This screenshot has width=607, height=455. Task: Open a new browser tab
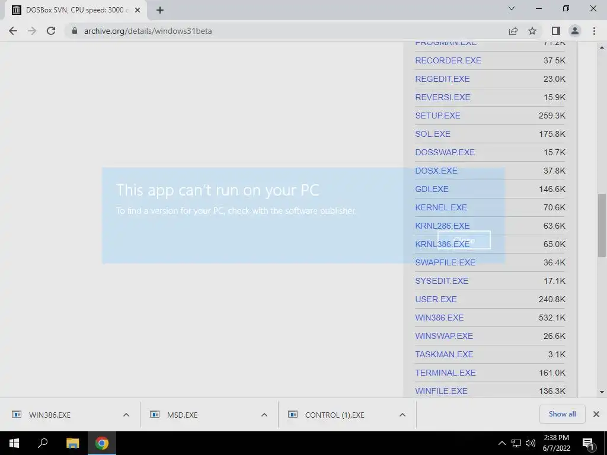(160, 10)
